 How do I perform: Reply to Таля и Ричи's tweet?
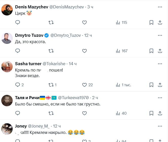tap(18, 113)
